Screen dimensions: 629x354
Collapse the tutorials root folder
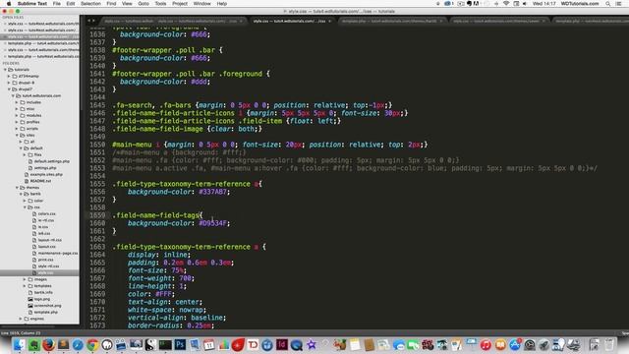coord(6,70)
